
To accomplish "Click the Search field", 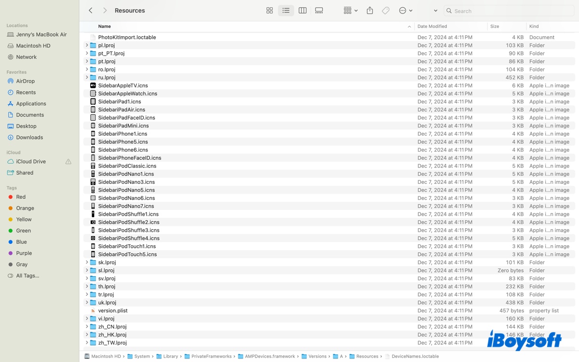I will pos(509,11).
